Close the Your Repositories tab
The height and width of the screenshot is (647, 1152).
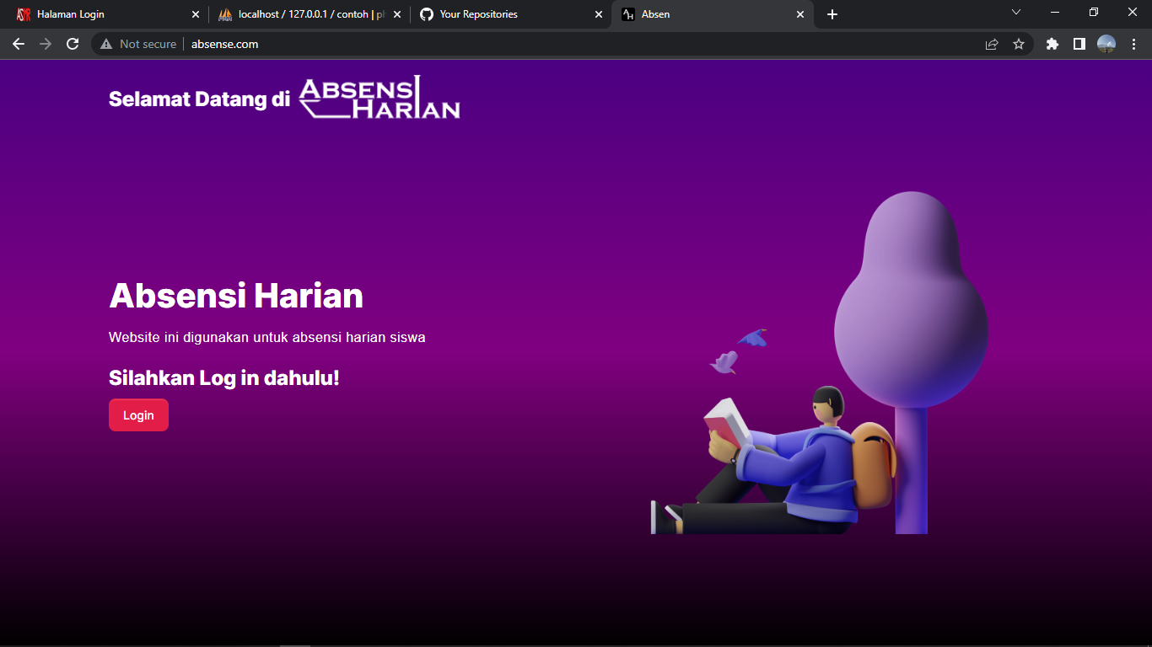pos(599,14)
